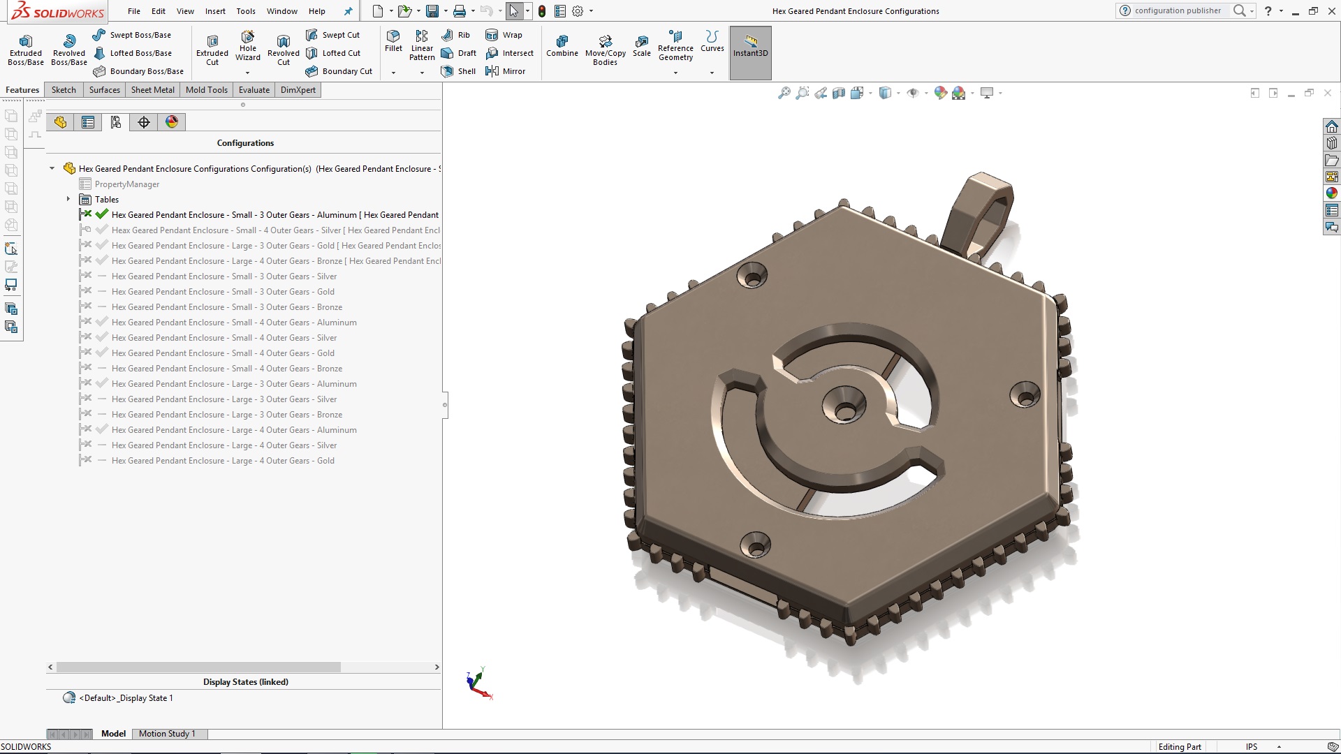Activate the Zoom to Fit icon
Screen dimensions: 1341x754
click(x=783, y=92)
